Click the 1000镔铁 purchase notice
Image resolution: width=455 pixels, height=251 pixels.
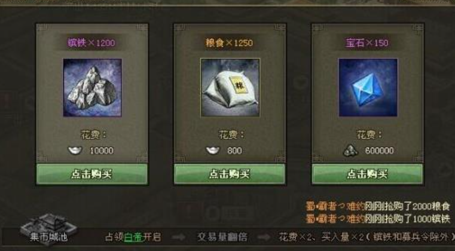(x=378, y=219)
